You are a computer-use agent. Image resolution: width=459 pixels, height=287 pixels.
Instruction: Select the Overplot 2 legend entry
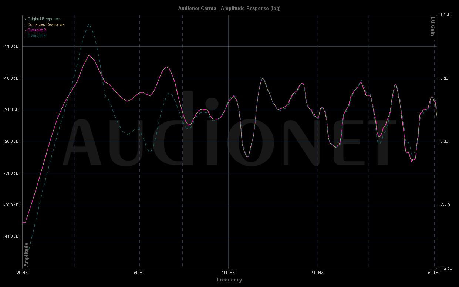click(x=37, y=30)
